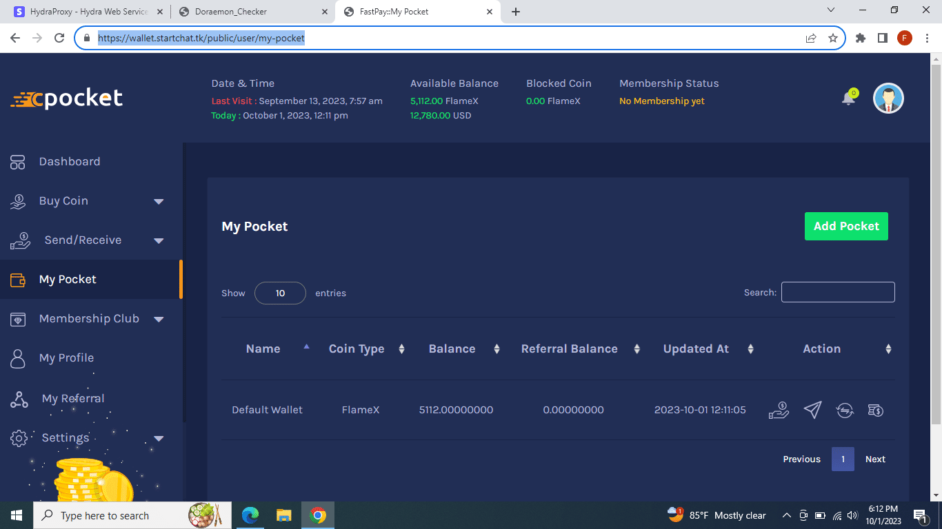Image resolution: width=942 pixels, height=529 pixels.
Task: Click the Add Pocket button
Action: tap(846, 227)
